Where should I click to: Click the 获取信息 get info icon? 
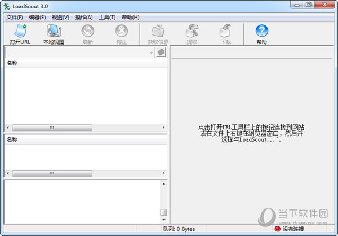coord(158,30)
